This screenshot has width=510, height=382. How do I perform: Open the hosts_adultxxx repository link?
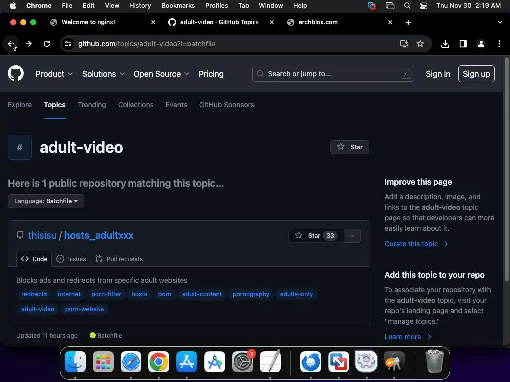[99, 235]
